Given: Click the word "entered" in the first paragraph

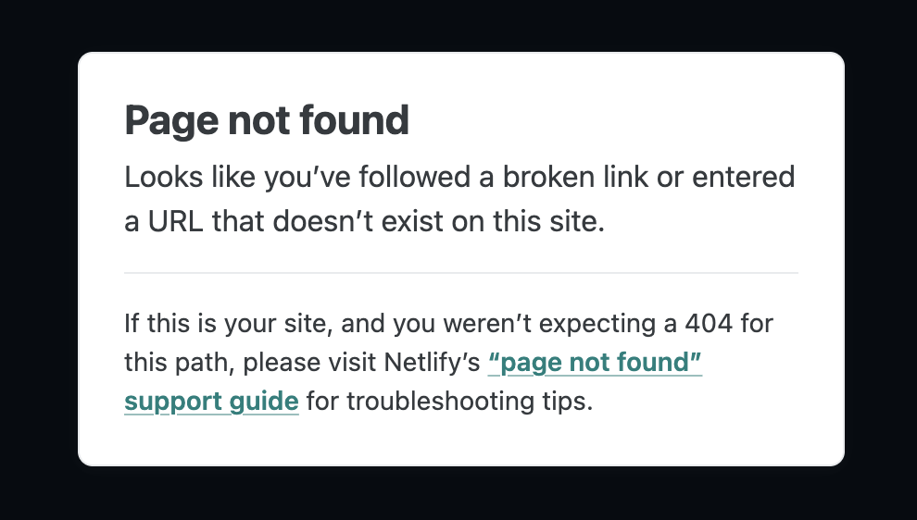Looking at the screenshot, I should (x=743, y=177).
